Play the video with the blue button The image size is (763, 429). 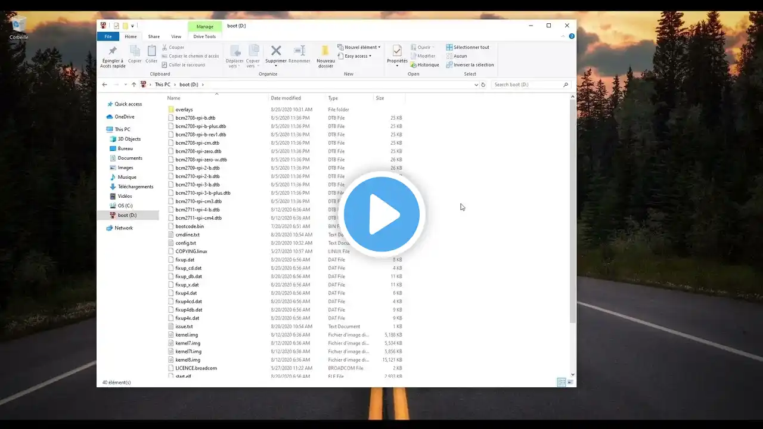[x=381, y=214]
